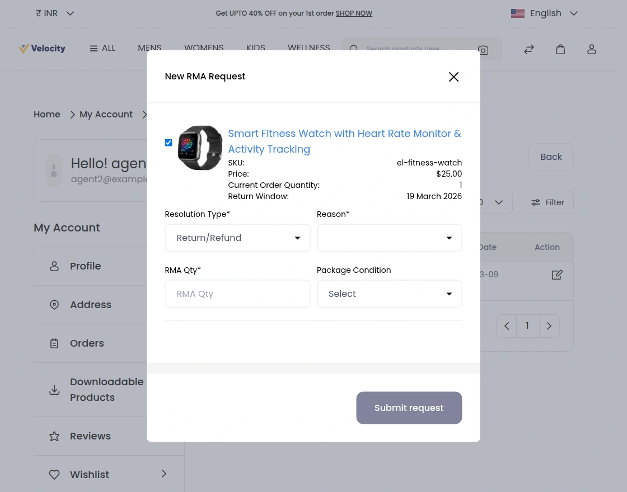Open the shopping bag cart icon
Viewport: 627px width, 492px height.
(560, 49)
